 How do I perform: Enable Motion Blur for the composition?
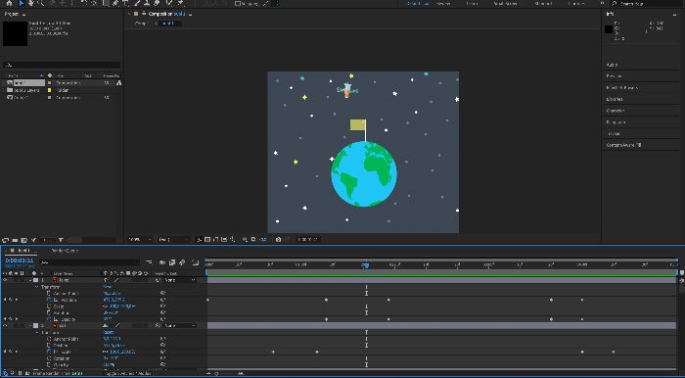pyautogui.click(x=182, y=262)
